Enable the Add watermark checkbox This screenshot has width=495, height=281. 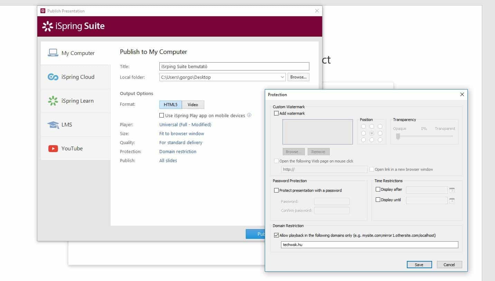pyautogui.click(x=276, y=113)
